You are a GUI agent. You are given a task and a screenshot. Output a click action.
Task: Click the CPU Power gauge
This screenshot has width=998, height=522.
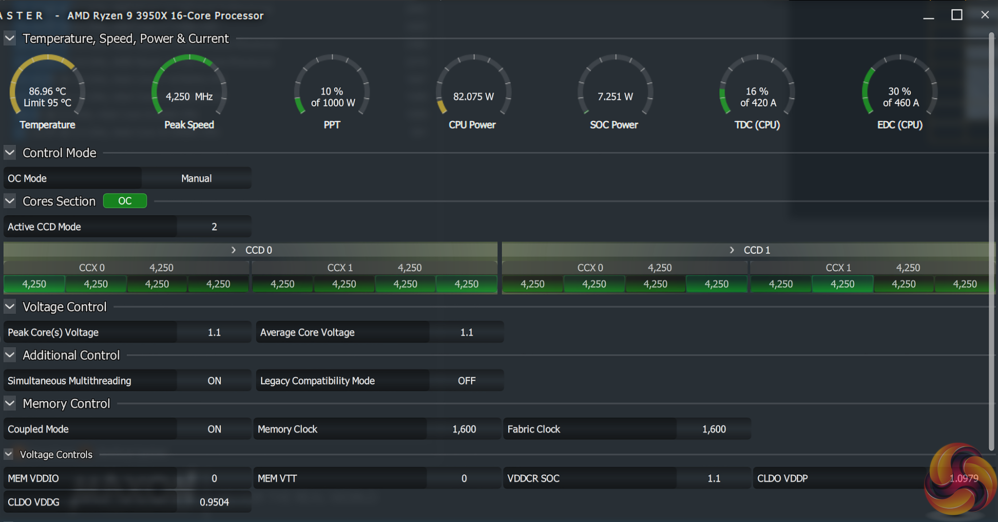click(x=473, y=88)
